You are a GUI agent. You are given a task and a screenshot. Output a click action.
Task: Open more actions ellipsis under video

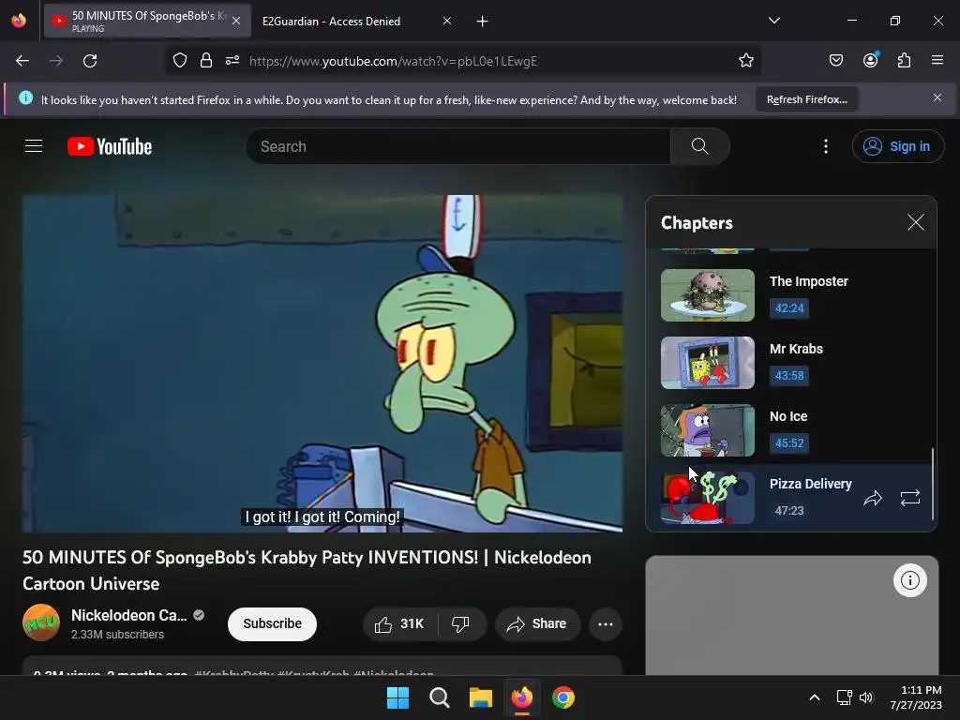click(606, 623)
